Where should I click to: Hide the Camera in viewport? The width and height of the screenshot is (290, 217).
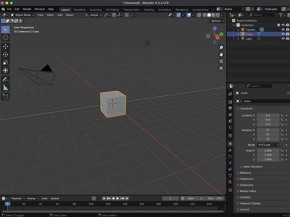click(283, 29)
